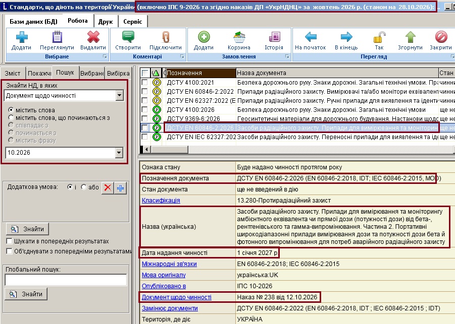Open 'Документ щодо чинності' search field dropdown
455x324 pixels.
(x=119, y=96)
